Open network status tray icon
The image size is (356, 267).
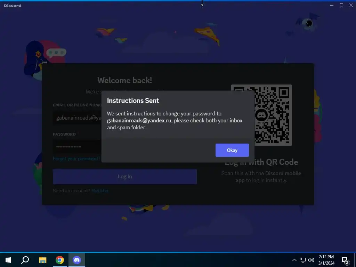click(x=303, y=260)
